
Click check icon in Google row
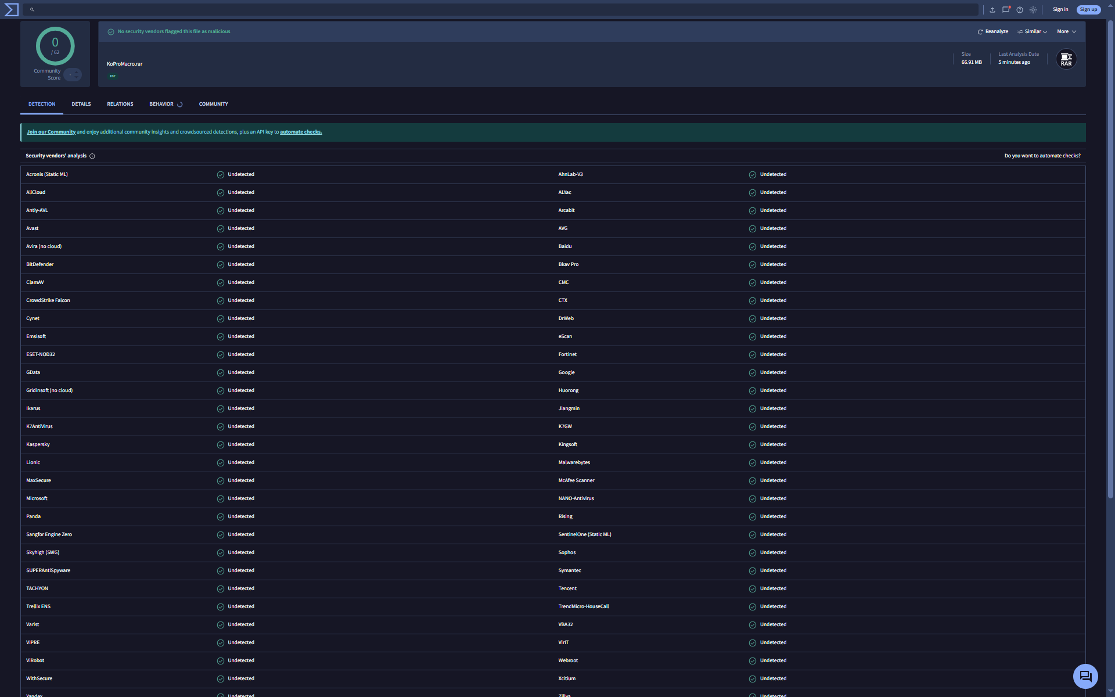pos(753,373)
